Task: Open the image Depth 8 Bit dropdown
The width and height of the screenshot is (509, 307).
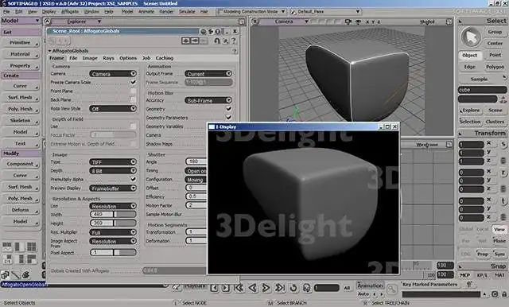Action: (113, 171)
